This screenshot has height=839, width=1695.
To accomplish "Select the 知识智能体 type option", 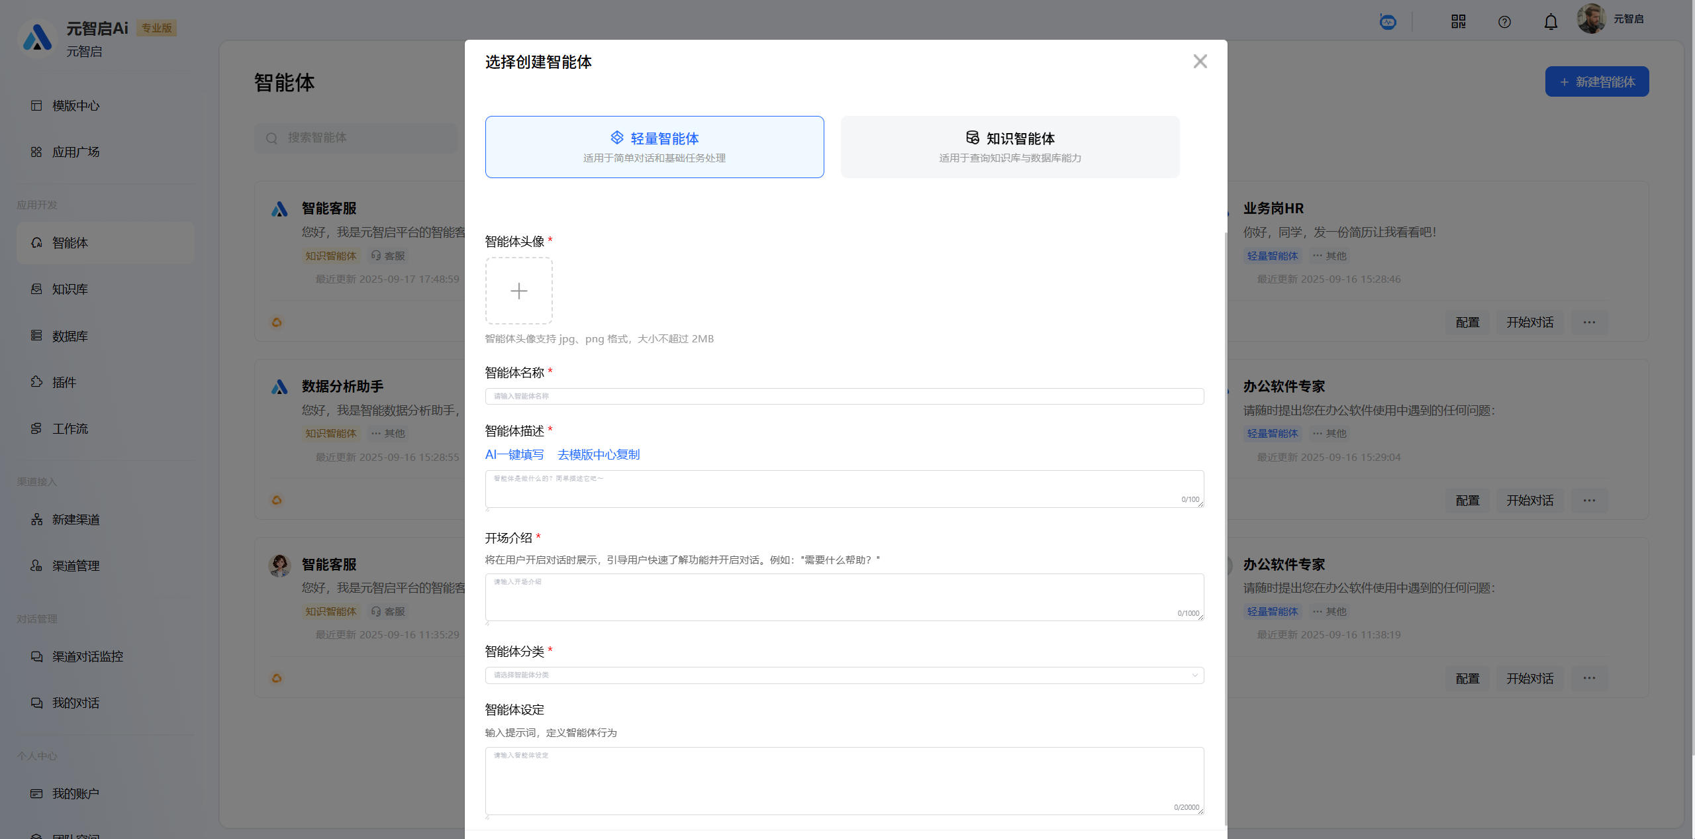I will point(1010,147).
